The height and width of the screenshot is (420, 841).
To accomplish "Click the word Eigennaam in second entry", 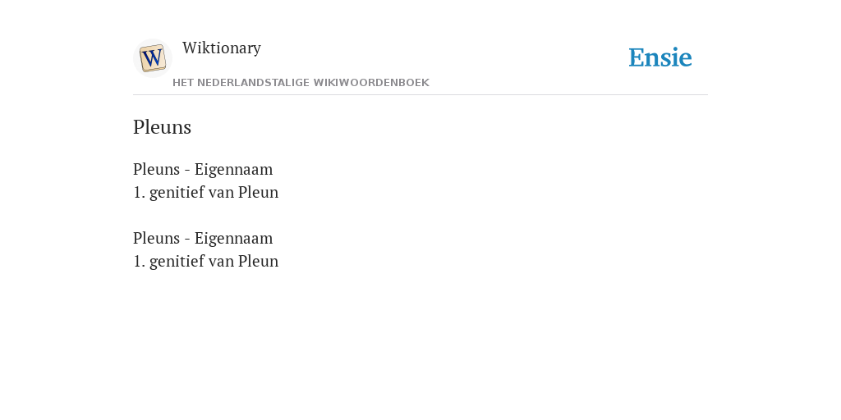I will (x=233, y=238).
